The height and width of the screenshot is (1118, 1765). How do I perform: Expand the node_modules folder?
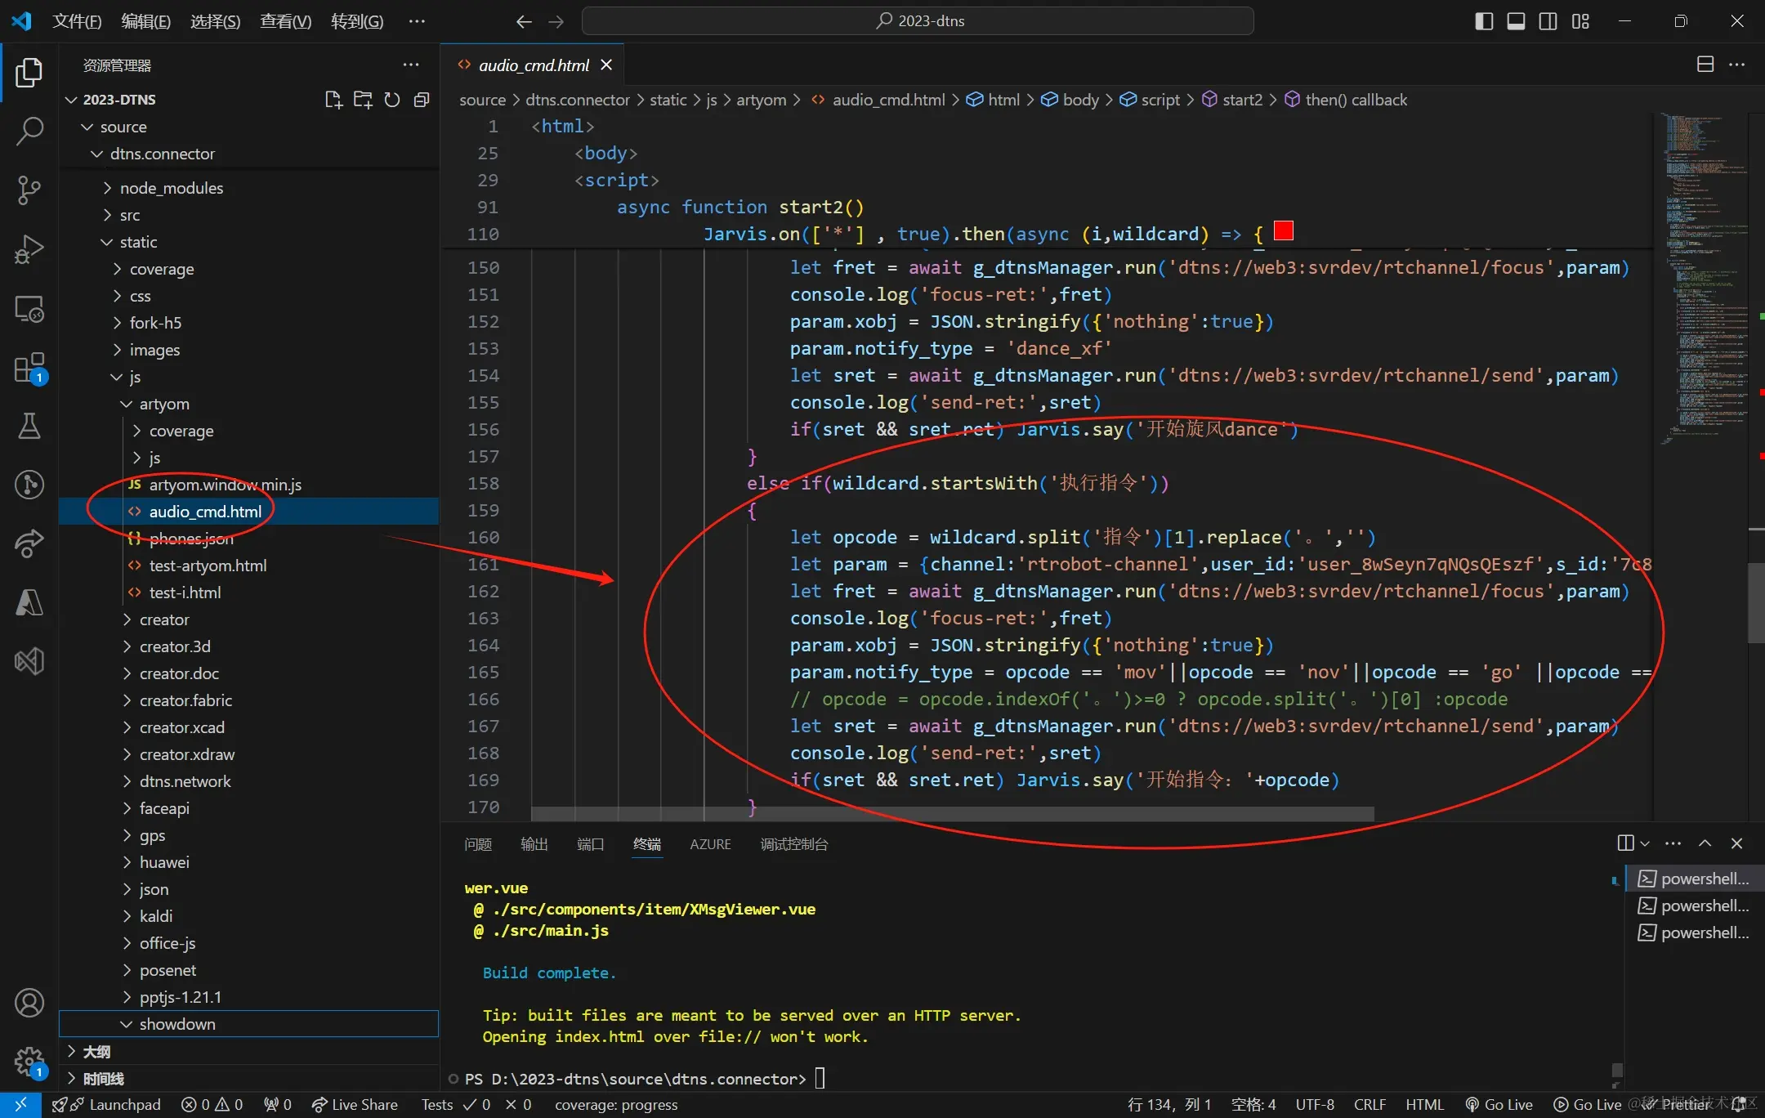171,188
